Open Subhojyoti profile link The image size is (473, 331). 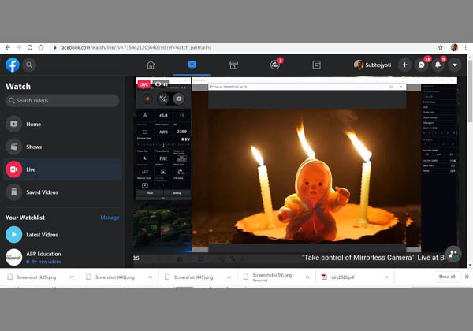tap(373, 65)
